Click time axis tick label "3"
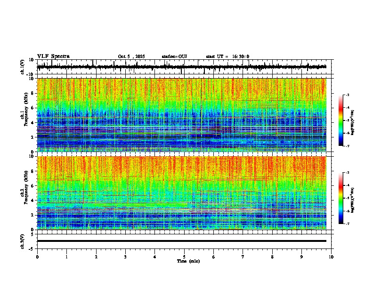This screenshot has width=373, height=288. (125, 256)
